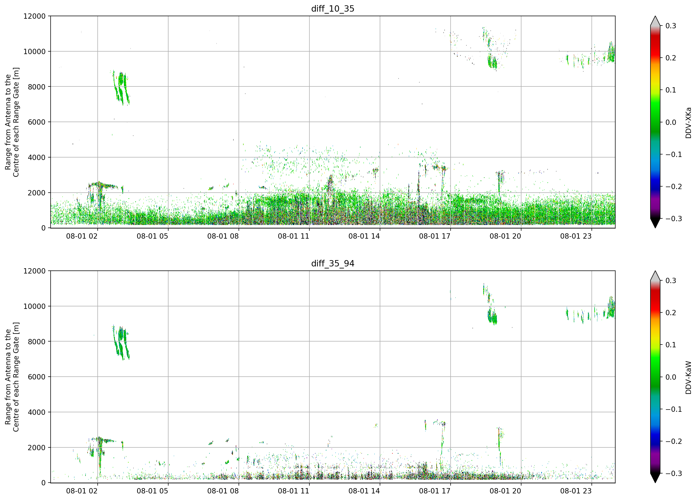This screenshot has height=500, width=697.
Task: Click the 12000 y-tick in diff_10_35 plot
Action: click(34, 16)
